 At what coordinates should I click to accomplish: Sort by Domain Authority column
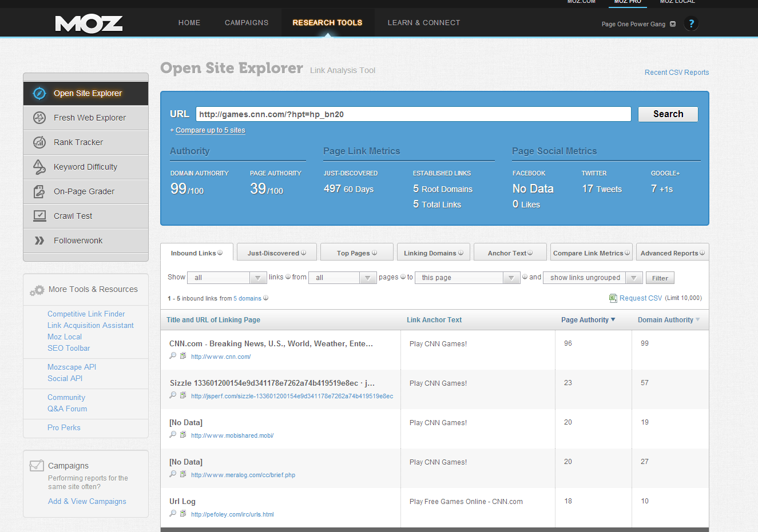[669, 320]
